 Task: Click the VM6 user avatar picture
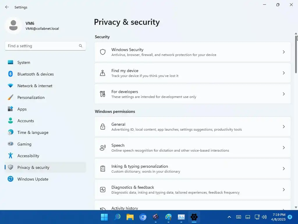(13, 25)
